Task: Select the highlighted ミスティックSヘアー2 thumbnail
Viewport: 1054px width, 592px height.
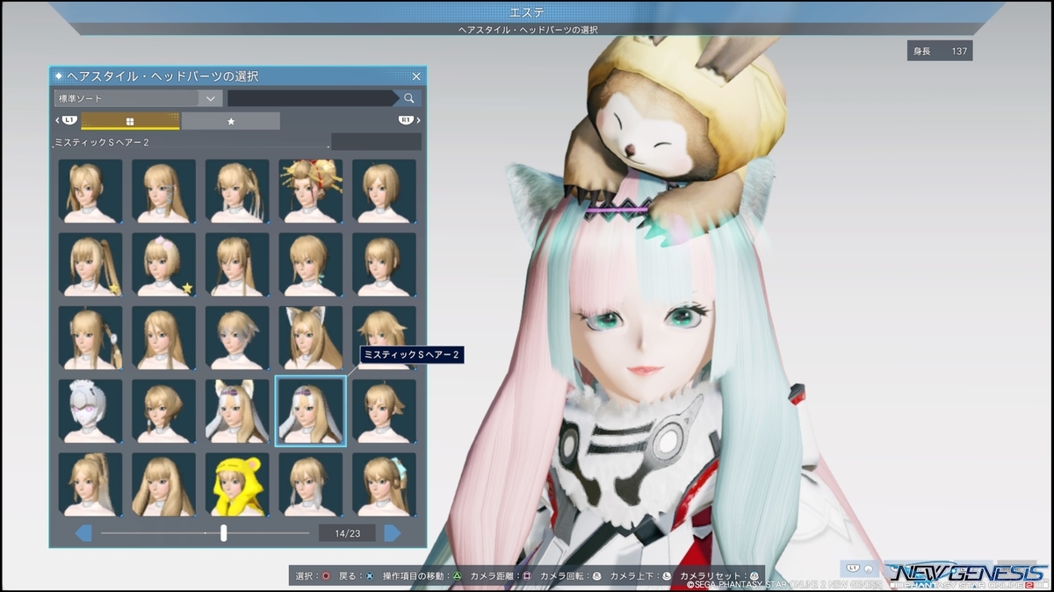Action: (x=311, y=410)
